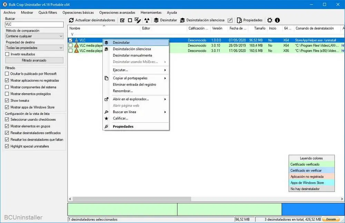Click the radiation advanced operations toolbar icon
Screen dimensions: 345x223
(147, 20)
